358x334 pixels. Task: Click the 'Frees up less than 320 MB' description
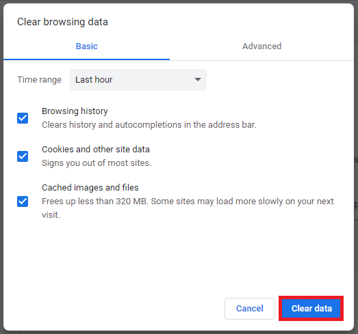point(188,208)
